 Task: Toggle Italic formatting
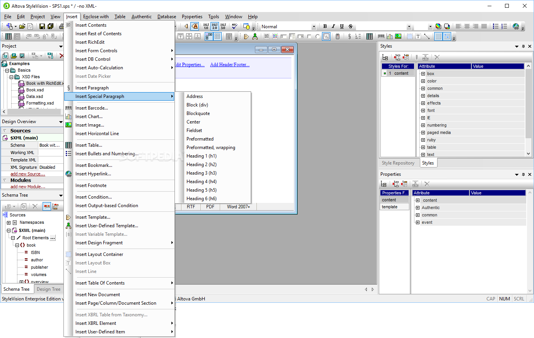tap(333, 26)
